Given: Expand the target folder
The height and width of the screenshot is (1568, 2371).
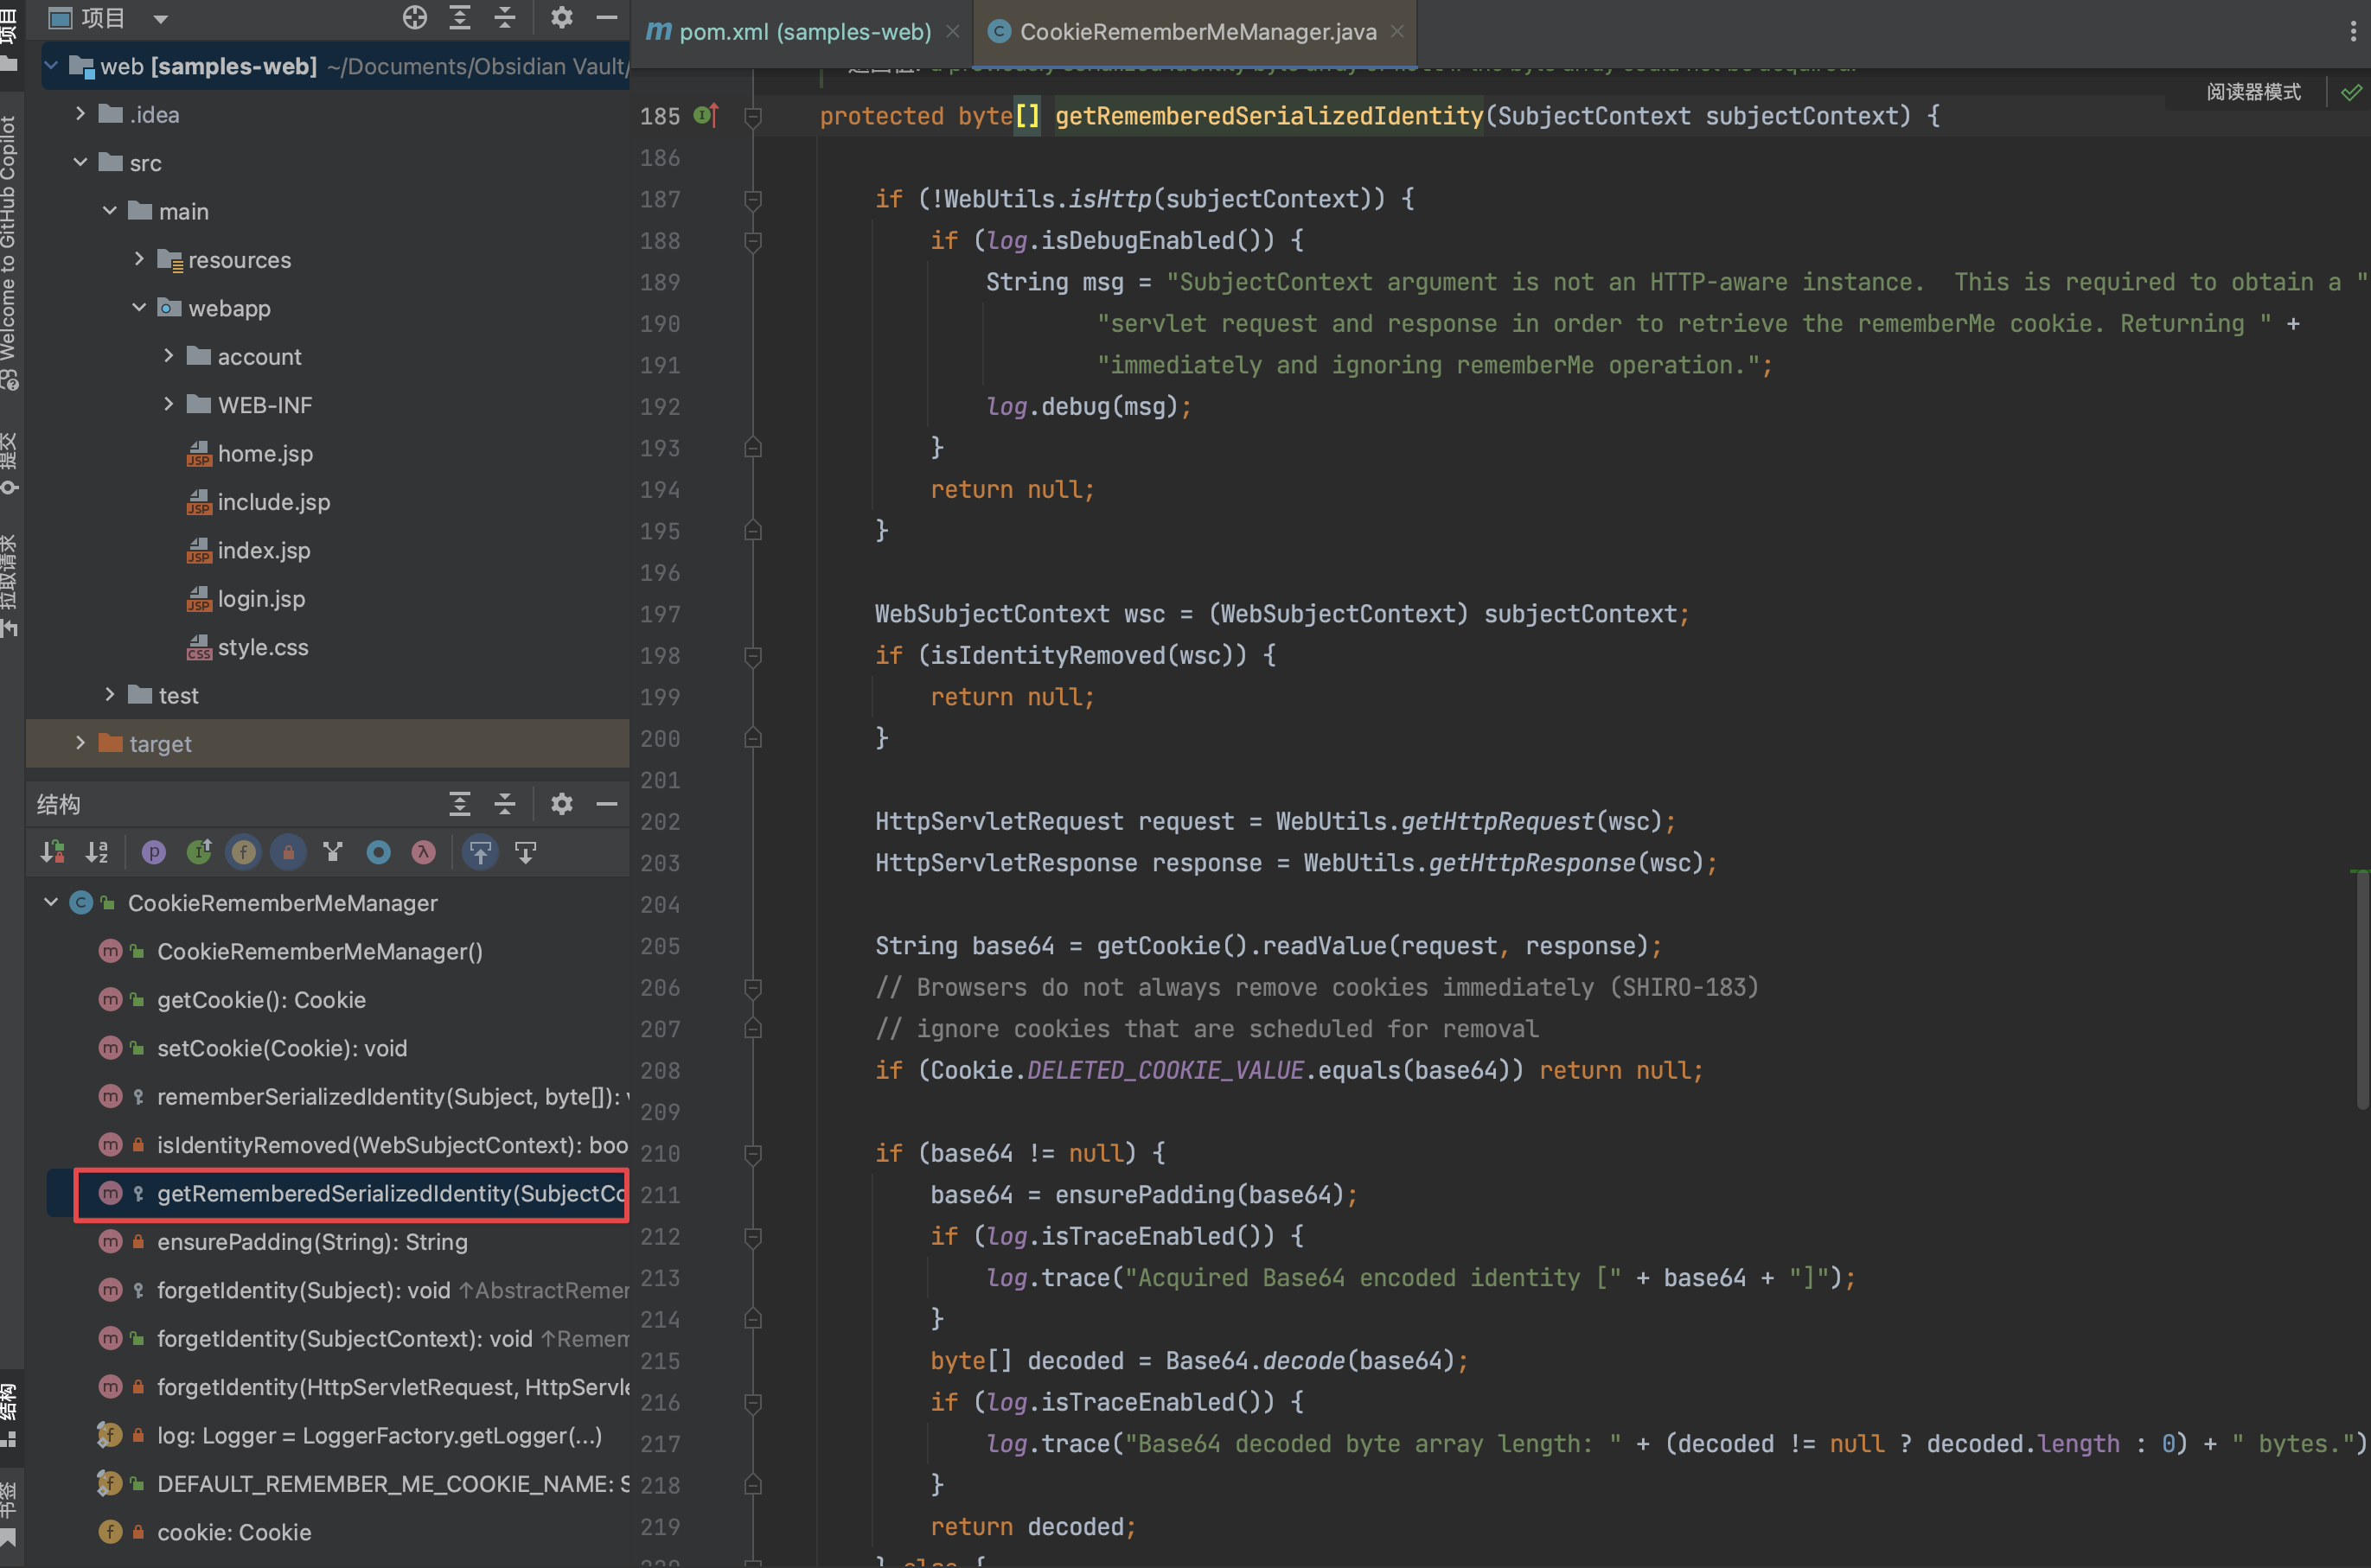Looking at the screenshot, I should (80, 743).
